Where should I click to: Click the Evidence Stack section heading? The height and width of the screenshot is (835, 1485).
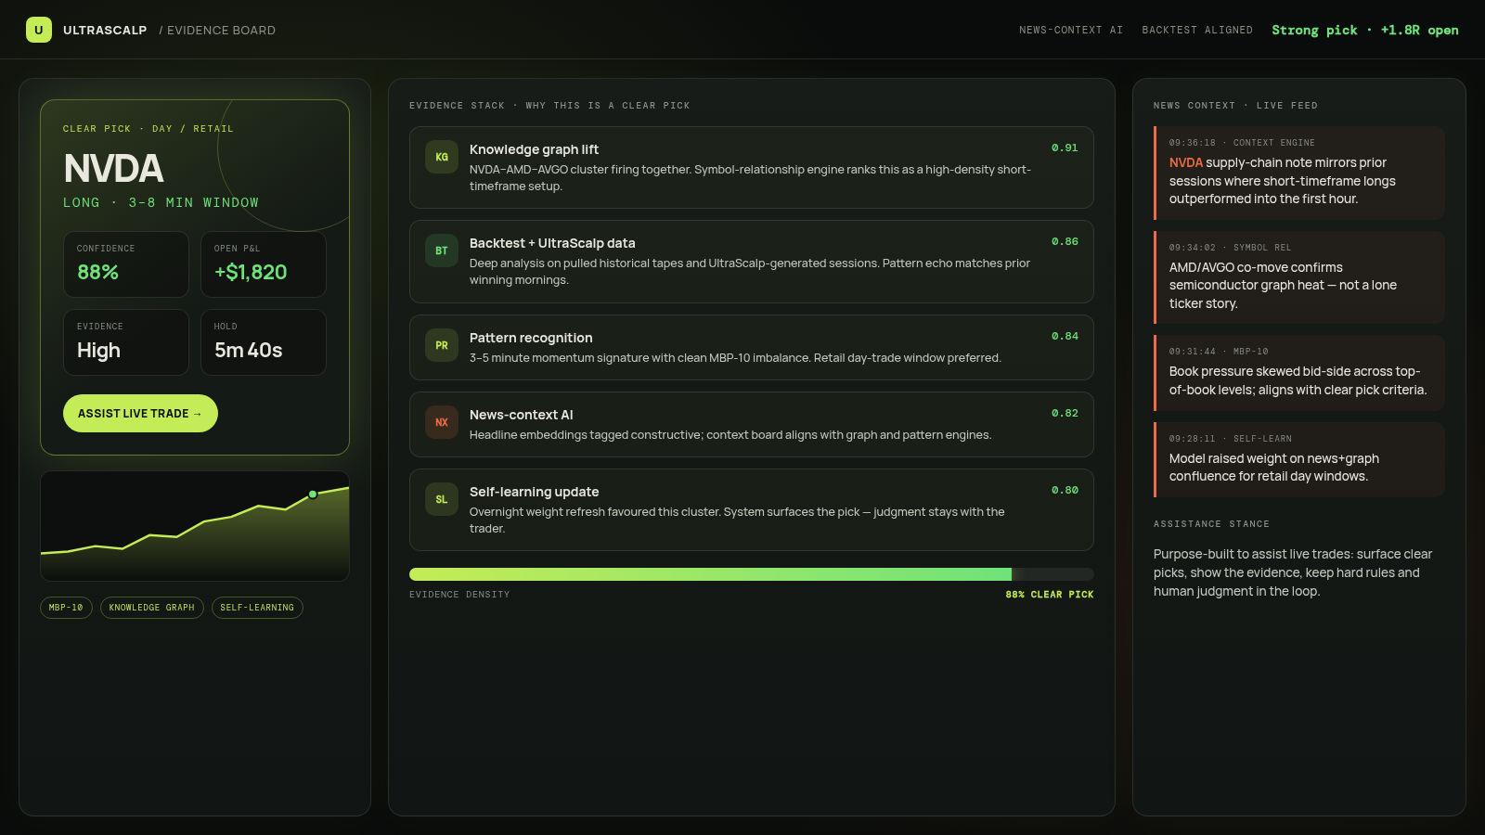tap(549, 106)
